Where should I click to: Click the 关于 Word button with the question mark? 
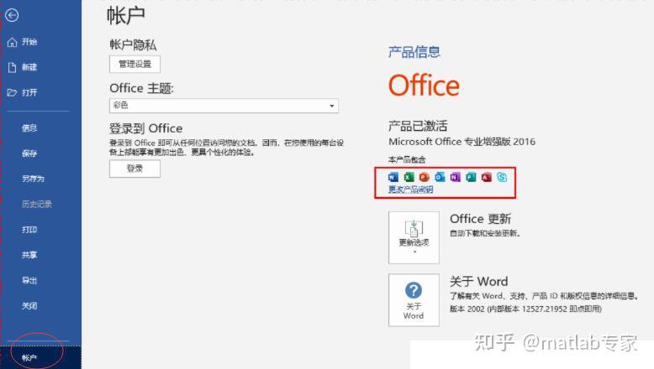pyautogui.click(x=414, y=300)
